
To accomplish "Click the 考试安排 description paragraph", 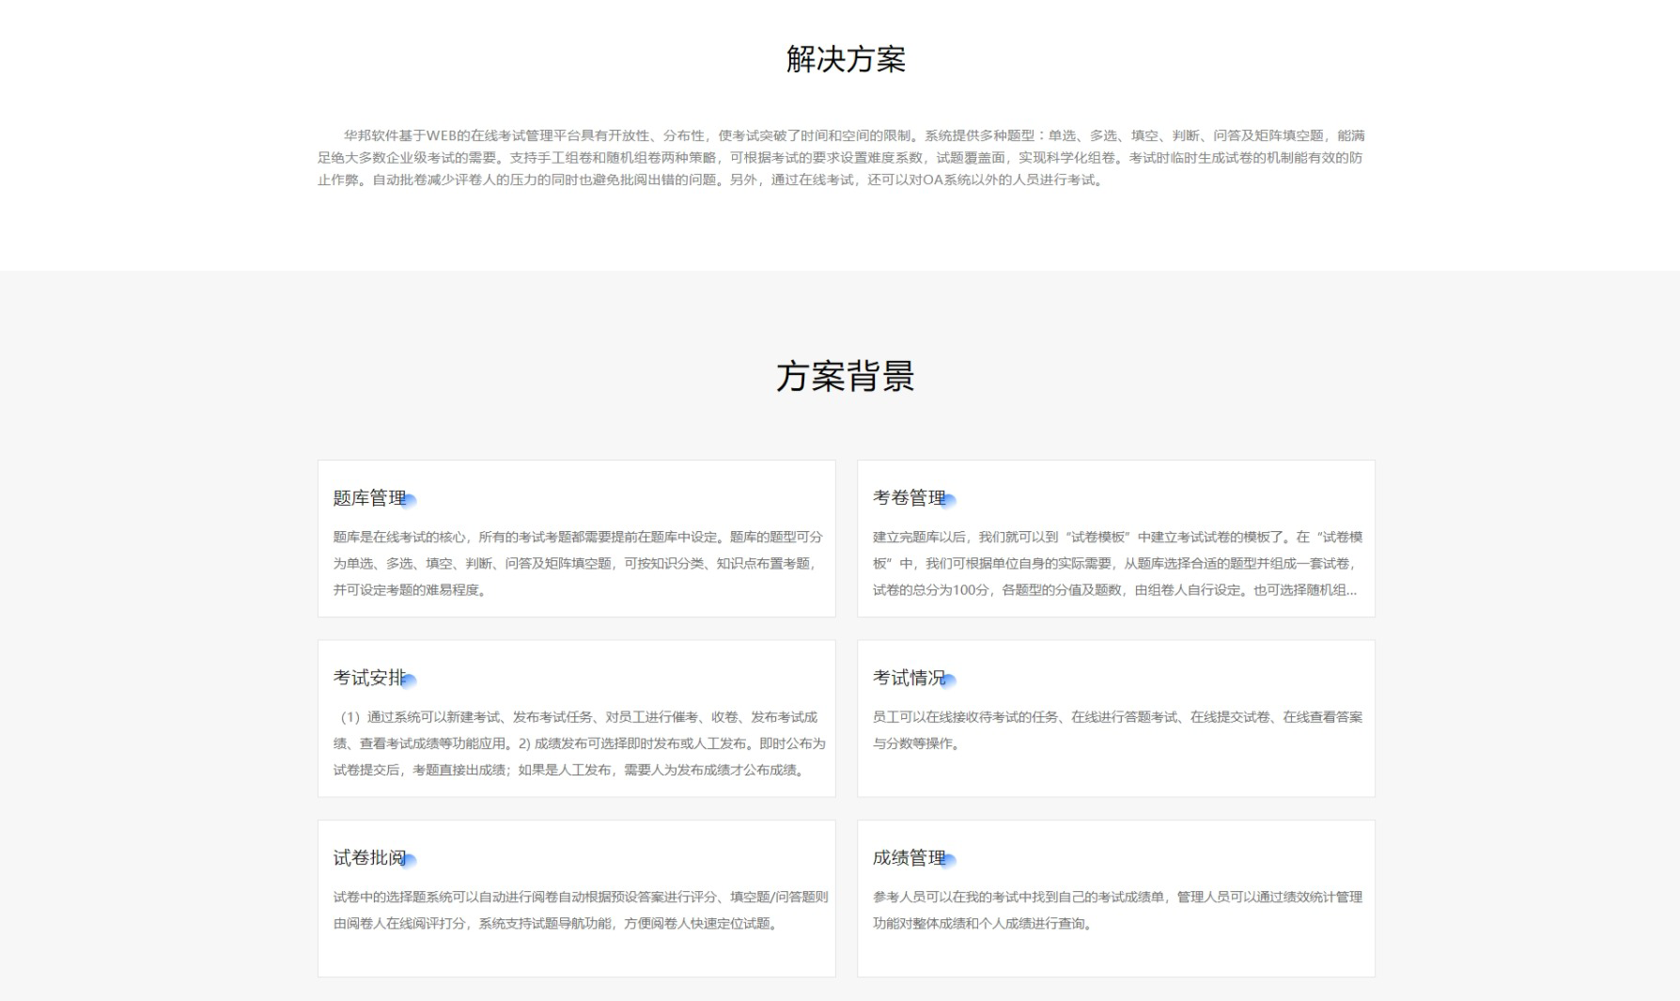I will coord(577,743).
